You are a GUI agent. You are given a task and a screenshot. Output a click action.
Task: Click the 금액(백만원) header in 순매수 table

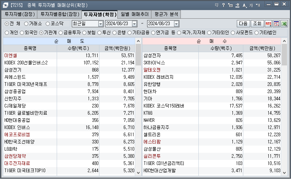262,49
